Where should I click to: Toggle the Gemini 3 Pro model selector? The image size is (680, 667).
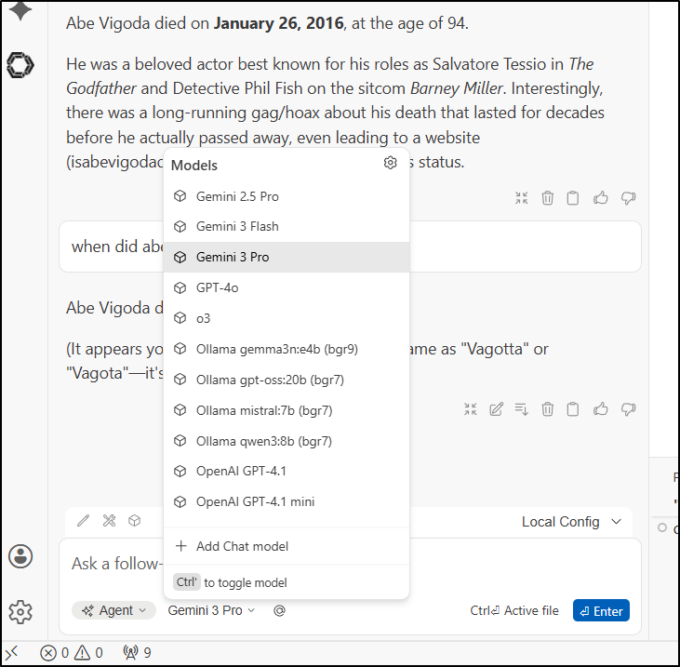[211, 611]
